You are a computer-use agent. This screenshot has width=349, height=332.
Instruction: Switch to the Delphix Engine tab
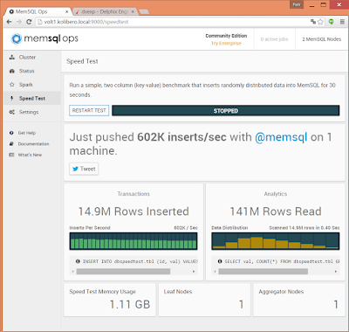105,11
